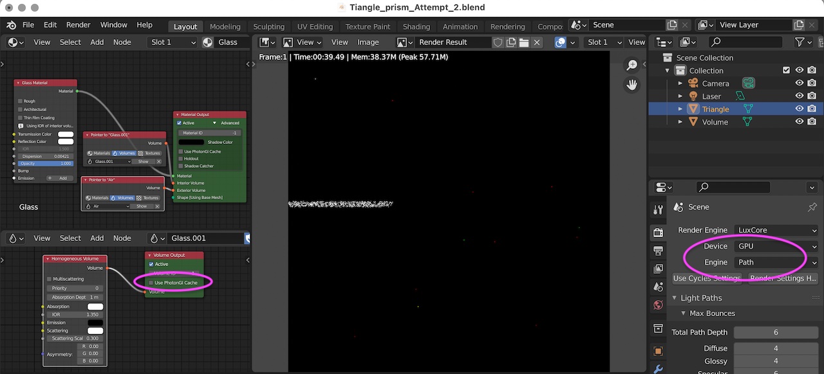Image resolution: width=824 pixels, height=374 pixels.
Task: Open the Output properties printer tab icon
Action: pos(658,250)
